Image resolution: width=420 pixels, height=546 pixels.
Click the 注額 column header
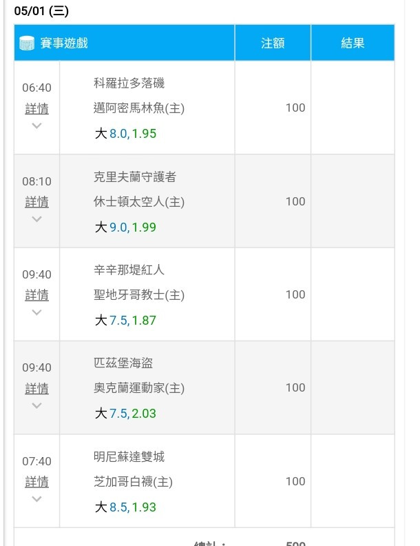click(273, 43)
